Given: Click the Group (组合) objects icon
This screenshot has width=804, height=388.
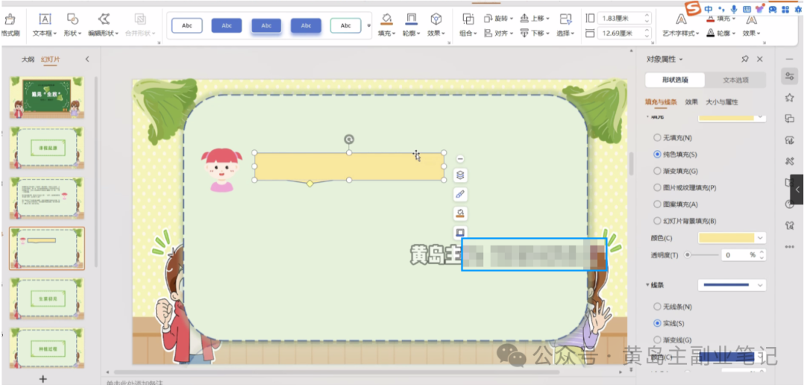Looking at the screenshot, I should pos(468,19).
